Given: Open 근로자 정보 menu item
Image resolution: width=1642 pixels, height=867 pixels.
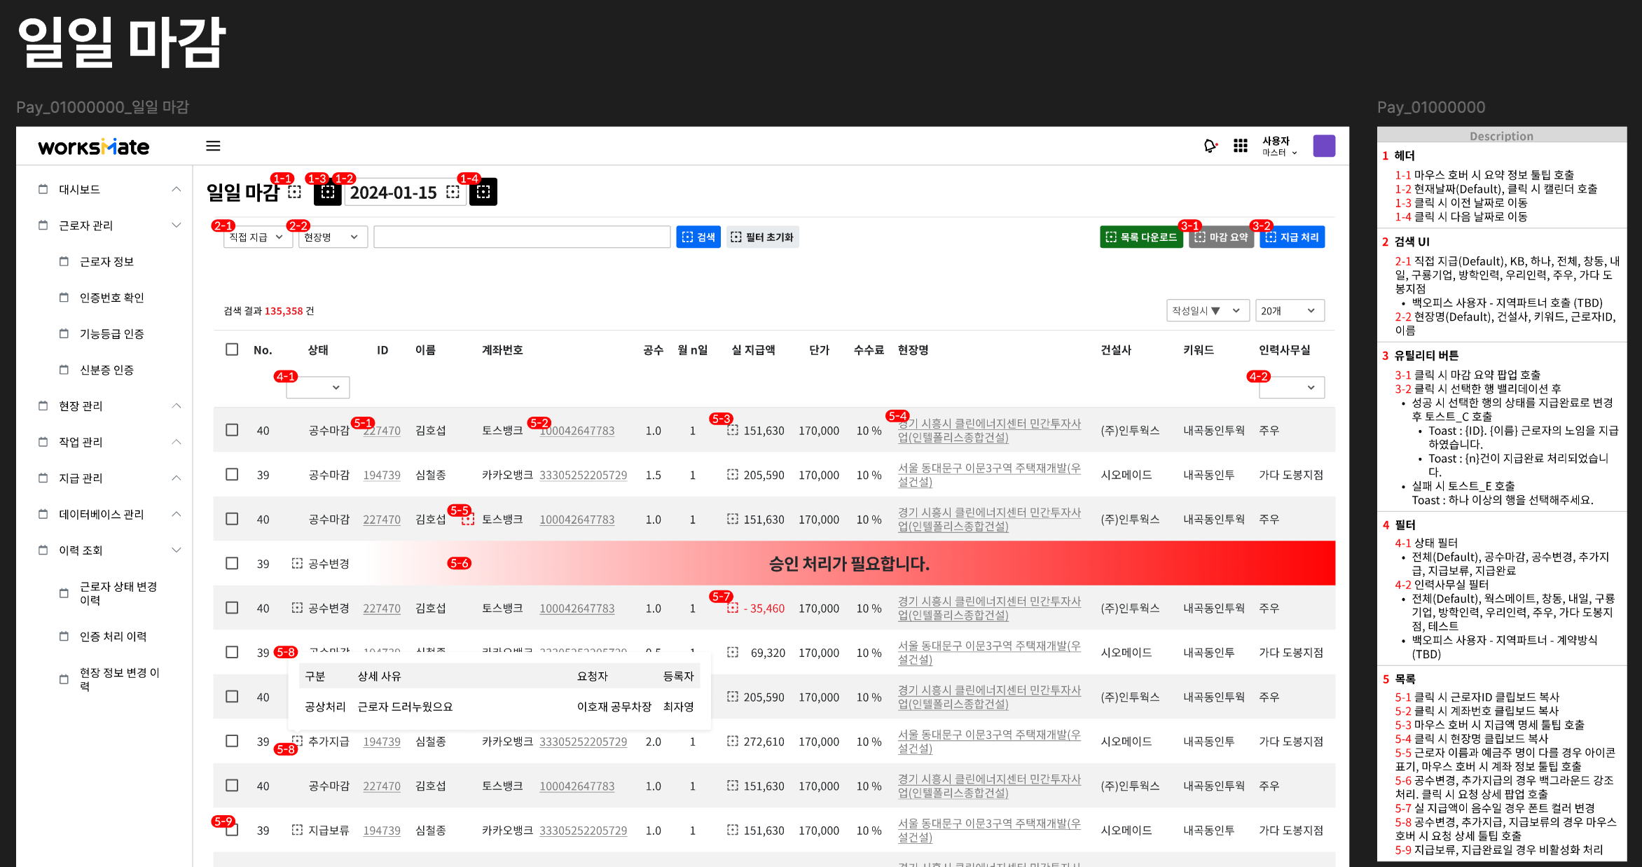Looking at the screenshot, I should [x=106, y=261].
